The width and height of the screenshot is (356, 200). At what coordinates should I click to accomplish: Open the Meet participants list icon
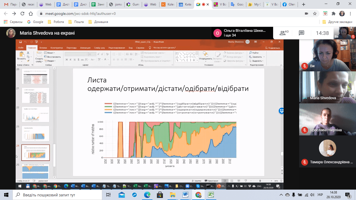(284, 33)
